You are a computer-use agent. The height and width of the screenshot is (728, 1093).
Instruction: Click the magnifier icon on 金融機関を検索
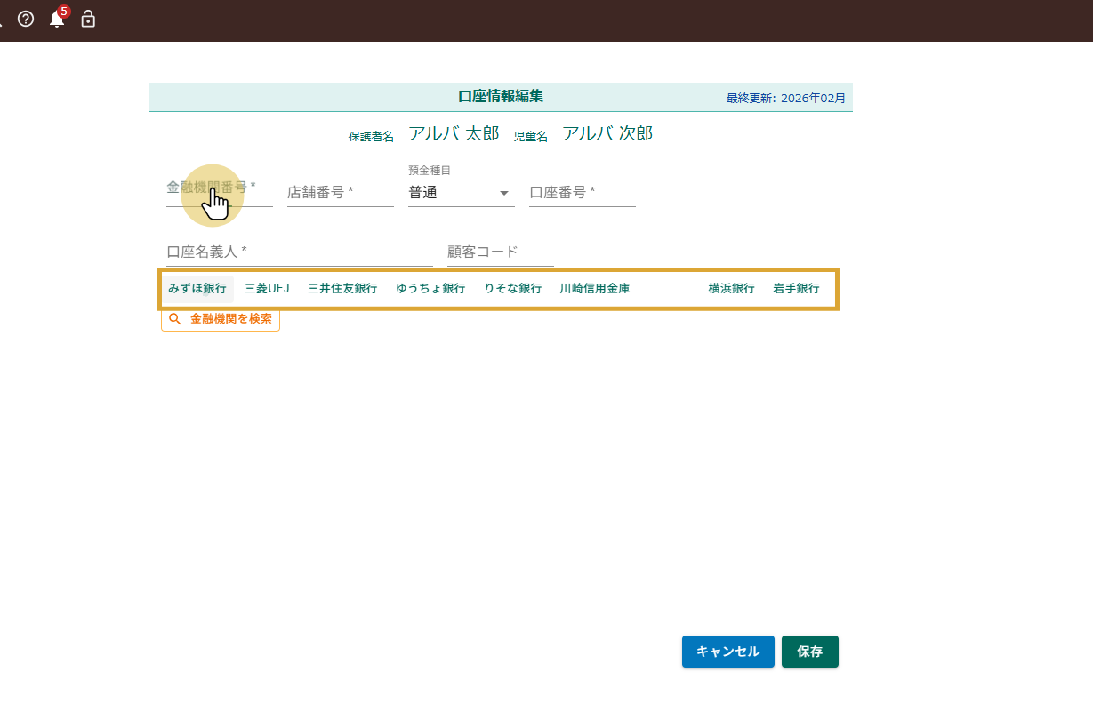174,319
